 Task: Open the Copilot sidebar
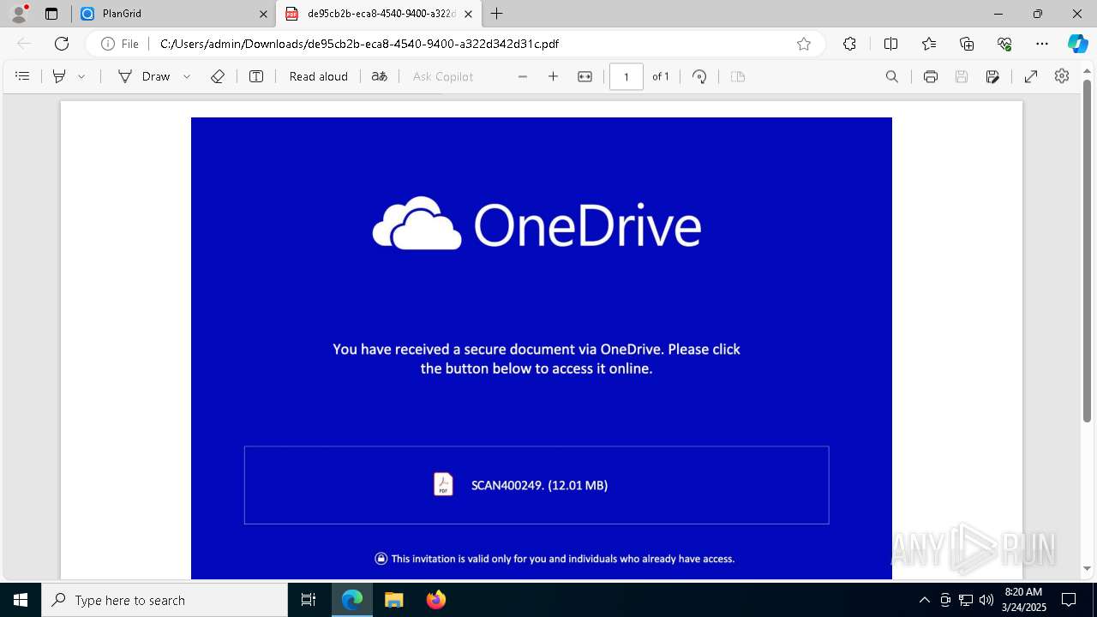tap(1077, 44)
